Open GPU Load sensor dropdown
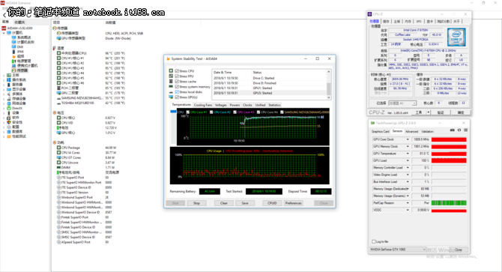This screenshot has width=502, height=272. tap(408, 160)
